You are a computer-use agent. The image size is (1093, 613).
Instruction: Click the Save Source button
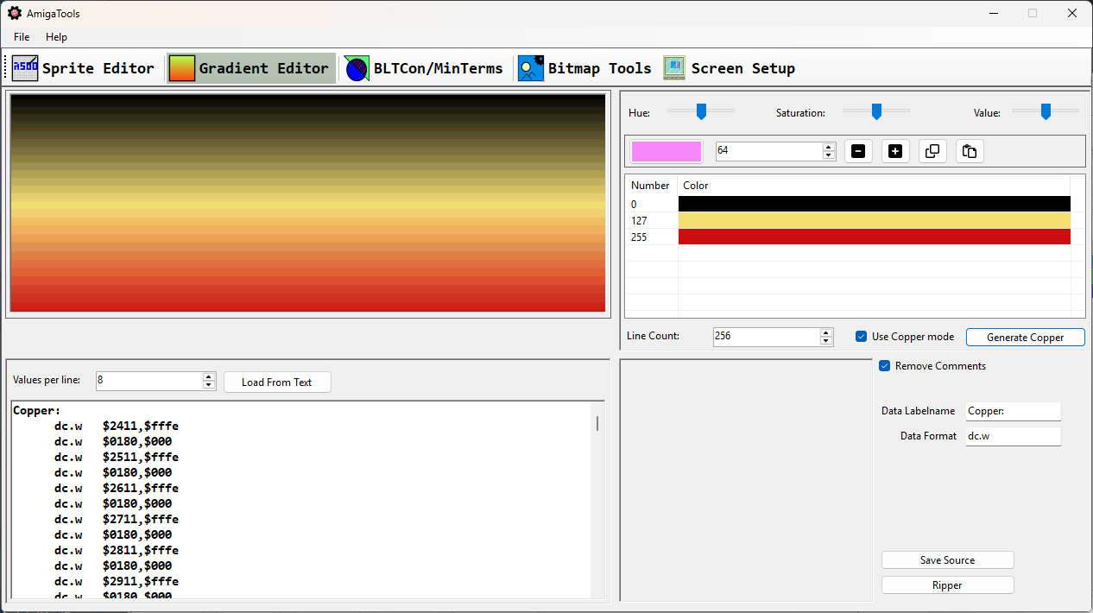point(947,560)
